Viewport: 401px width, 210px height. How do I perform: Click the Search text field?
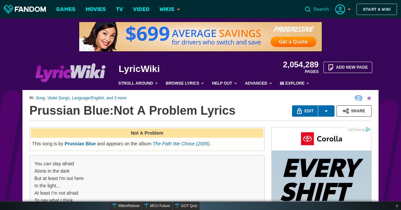(321, 9)
